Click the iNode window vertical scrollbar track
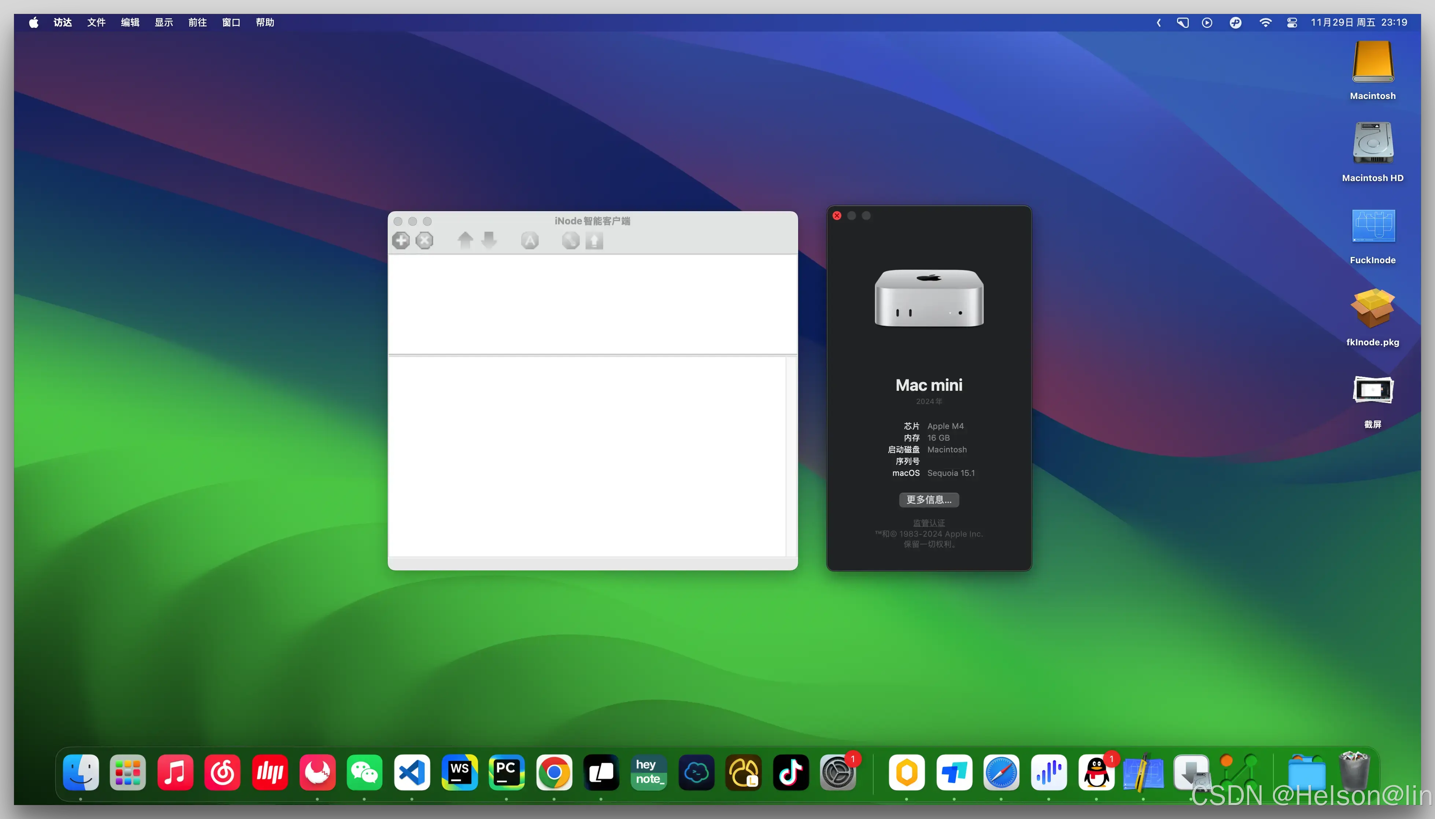 tap(791, 456)
